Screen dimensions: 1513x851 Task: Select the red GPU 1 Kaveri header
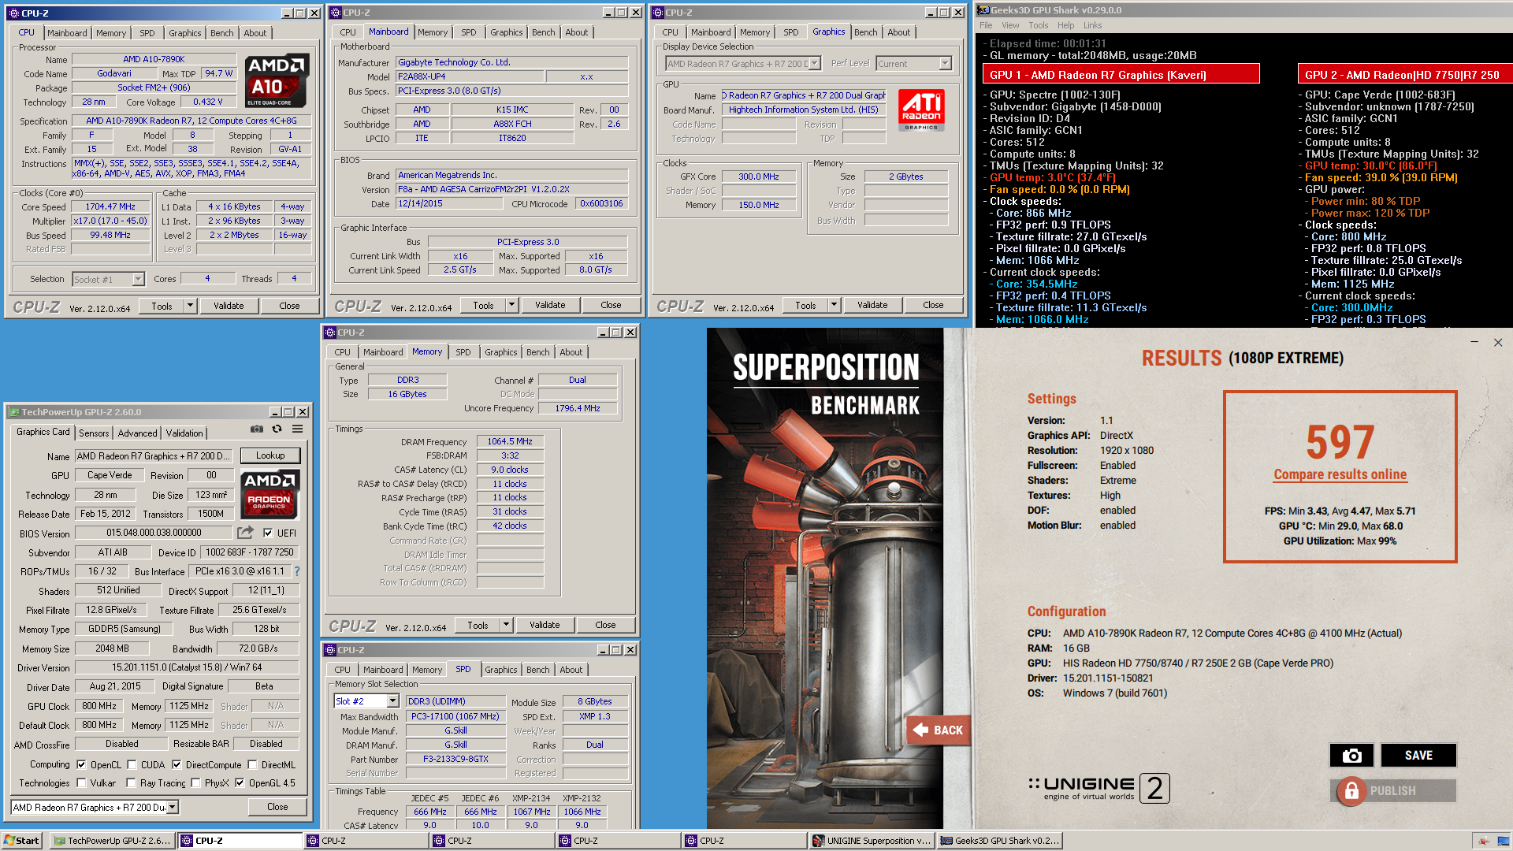(x=1121, y=75)
